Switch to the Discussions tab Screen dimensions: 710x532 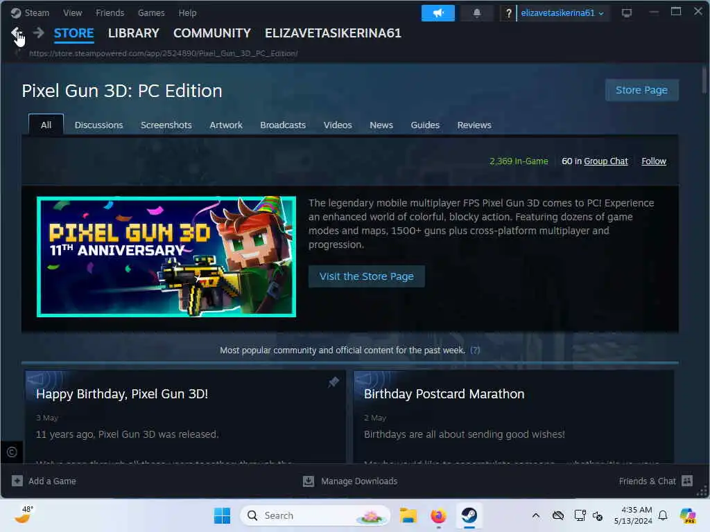98,125
